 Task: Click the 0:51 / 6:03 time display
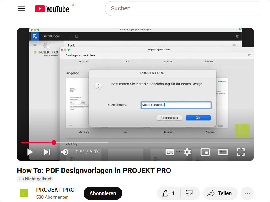point(87,152)
